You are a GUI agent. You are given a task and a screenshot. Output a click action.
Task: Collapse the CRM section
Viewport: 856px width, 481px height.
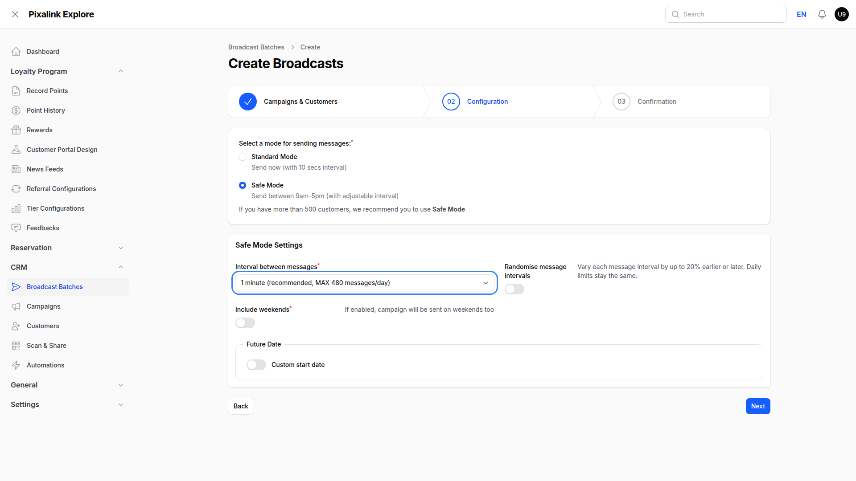pyautogui.click(x=121, y=267)
